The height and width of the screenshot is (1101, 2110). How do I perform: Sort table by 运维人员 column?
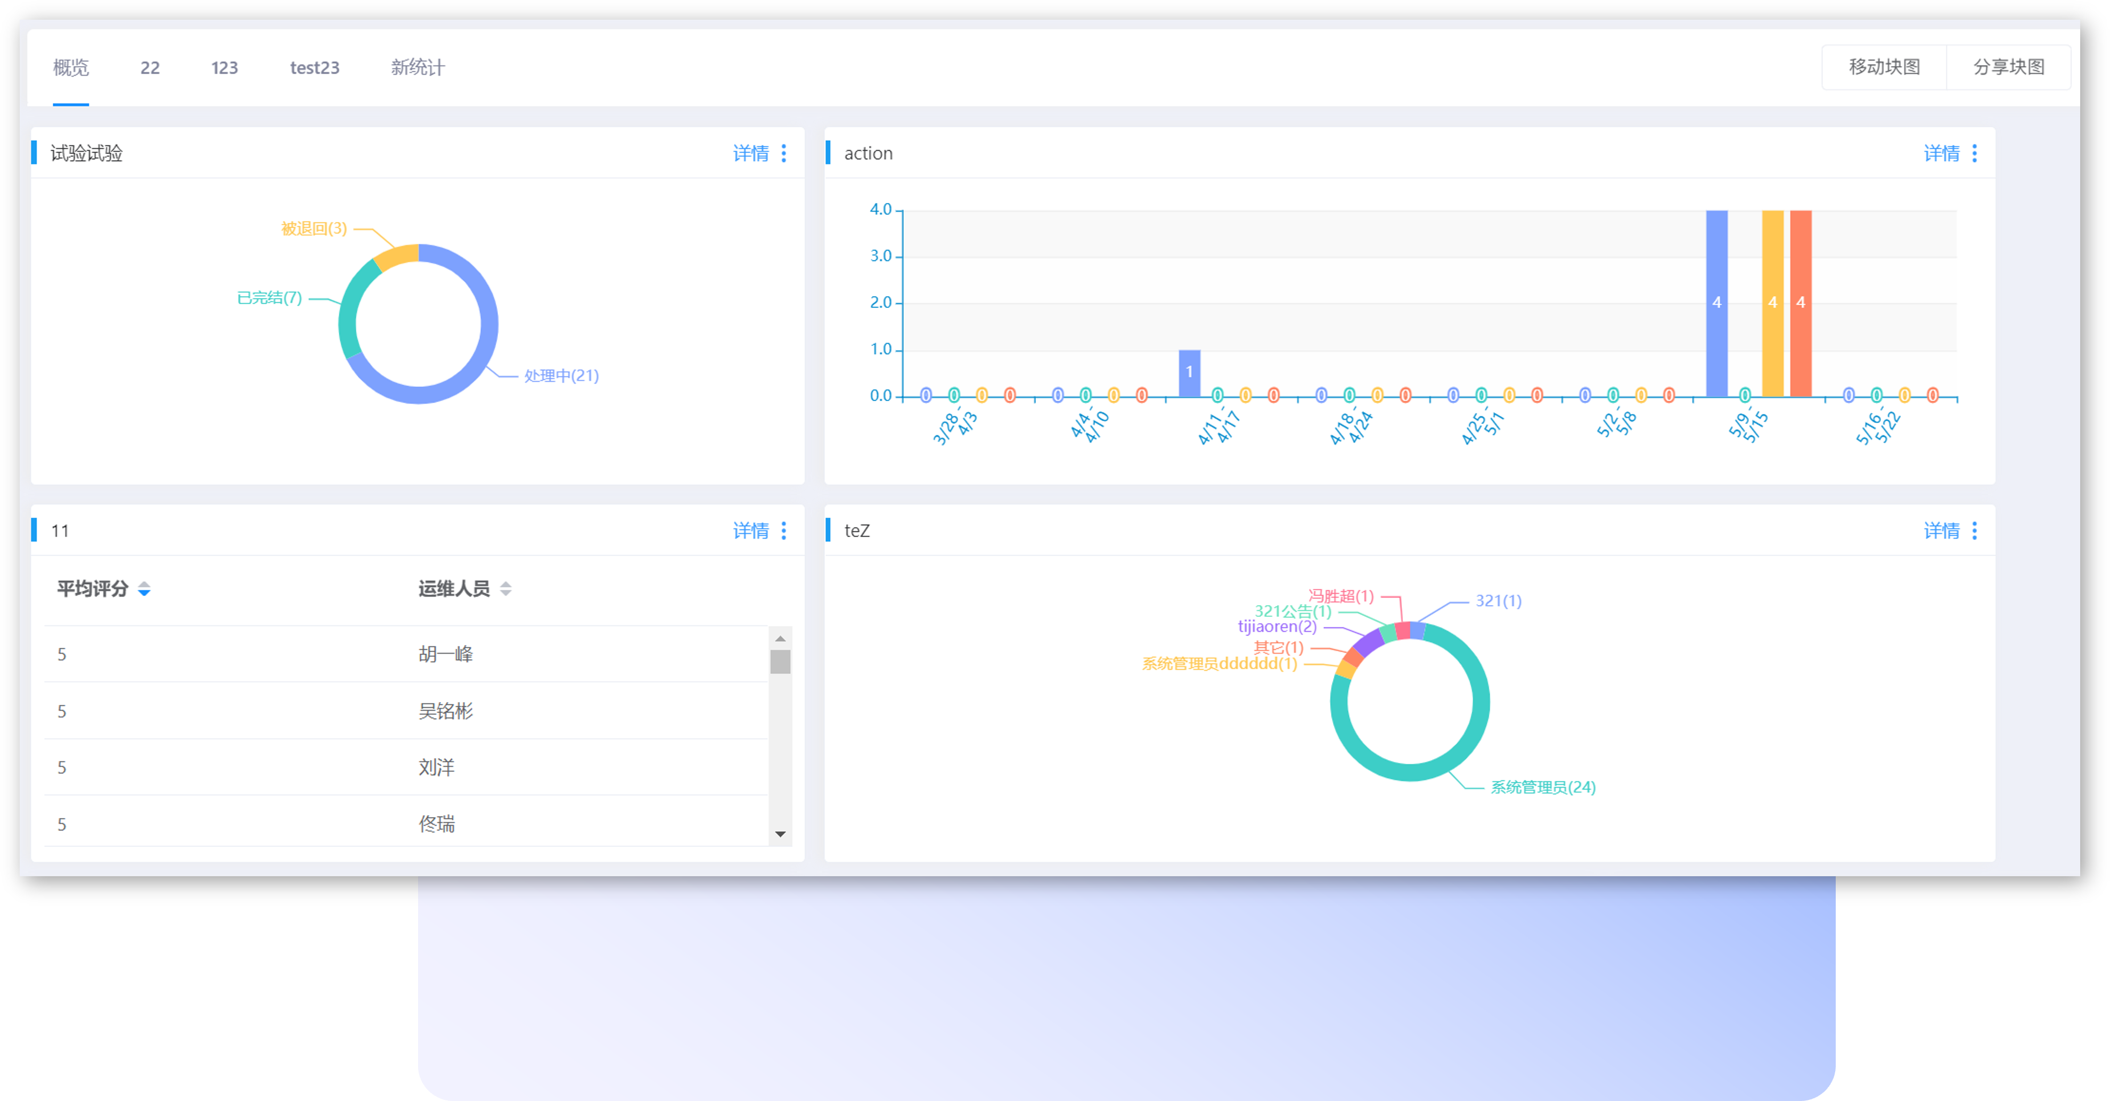coord(505,589)
